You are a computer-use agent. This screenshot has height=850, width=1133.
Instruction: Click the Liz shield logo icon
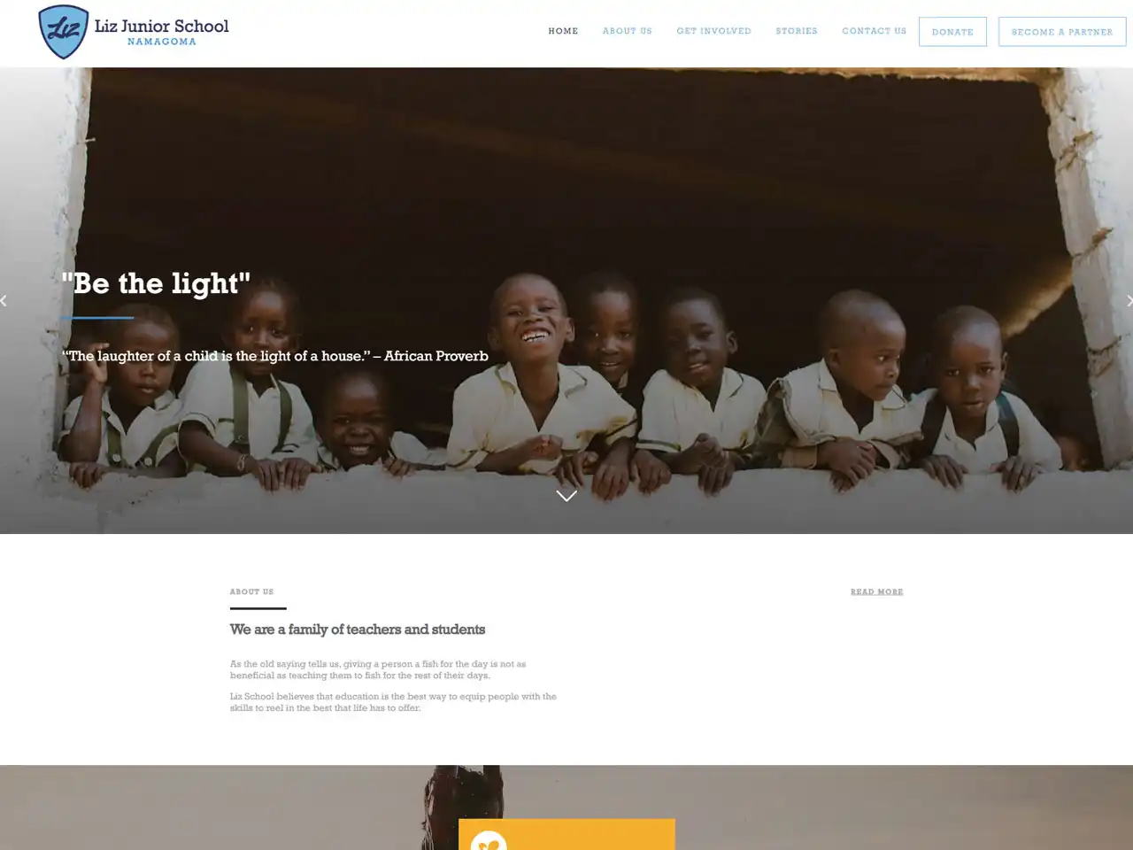coord(64,32)
